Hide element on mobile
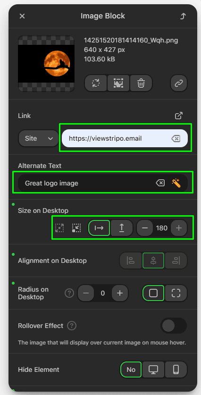 [x=176, y=370]
